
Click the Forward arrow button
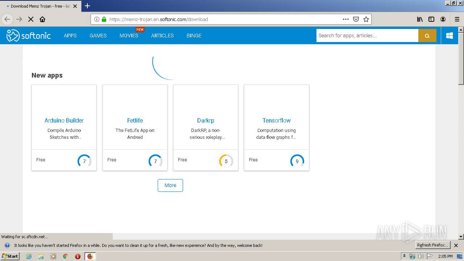click(x=19, y=19)
